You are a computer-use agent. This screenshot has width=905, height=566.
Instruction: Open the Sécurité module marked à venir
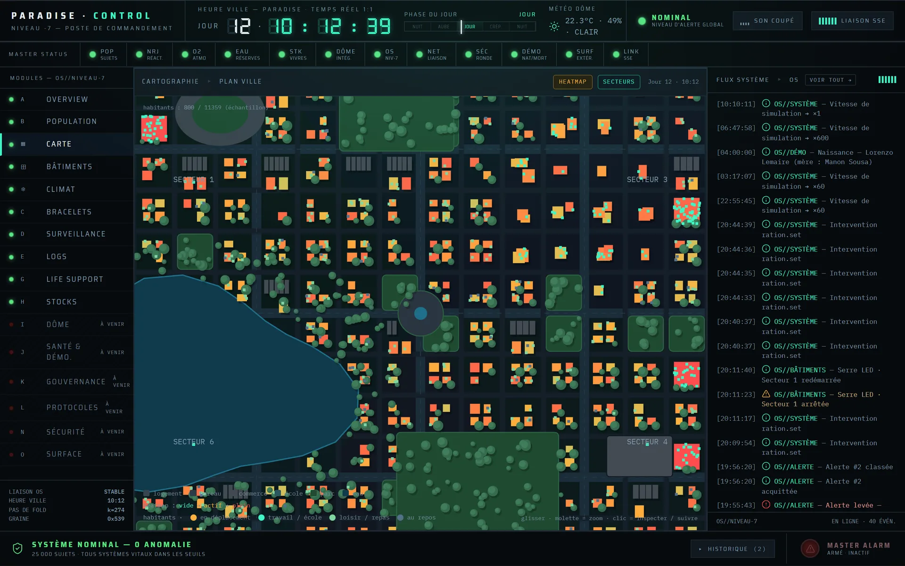[66, 432]
